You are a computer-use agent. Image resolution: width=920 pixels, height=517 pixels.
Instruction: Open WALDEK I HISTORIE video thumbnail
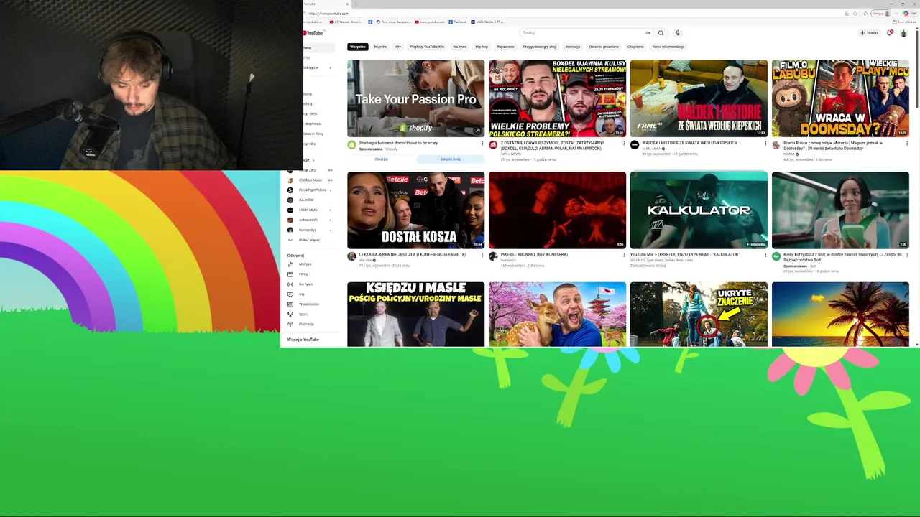[699, 98]
